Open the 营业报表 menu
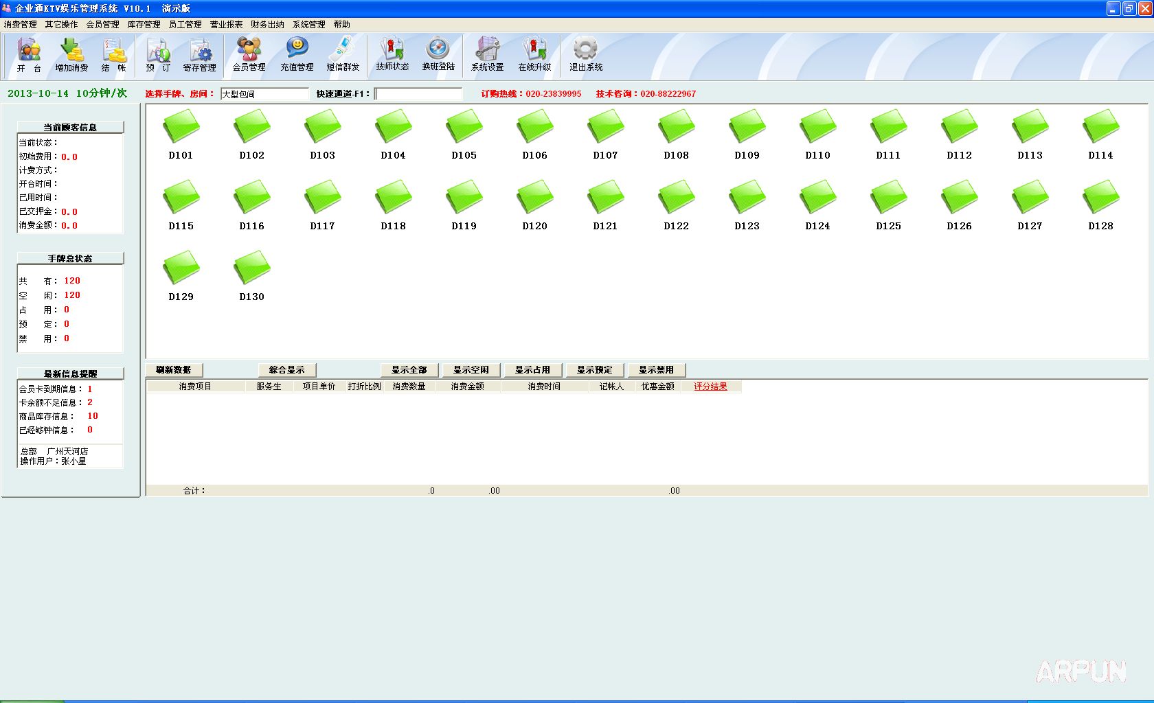The width and height of the screenshot is (1154, 703). coord(226,25)
